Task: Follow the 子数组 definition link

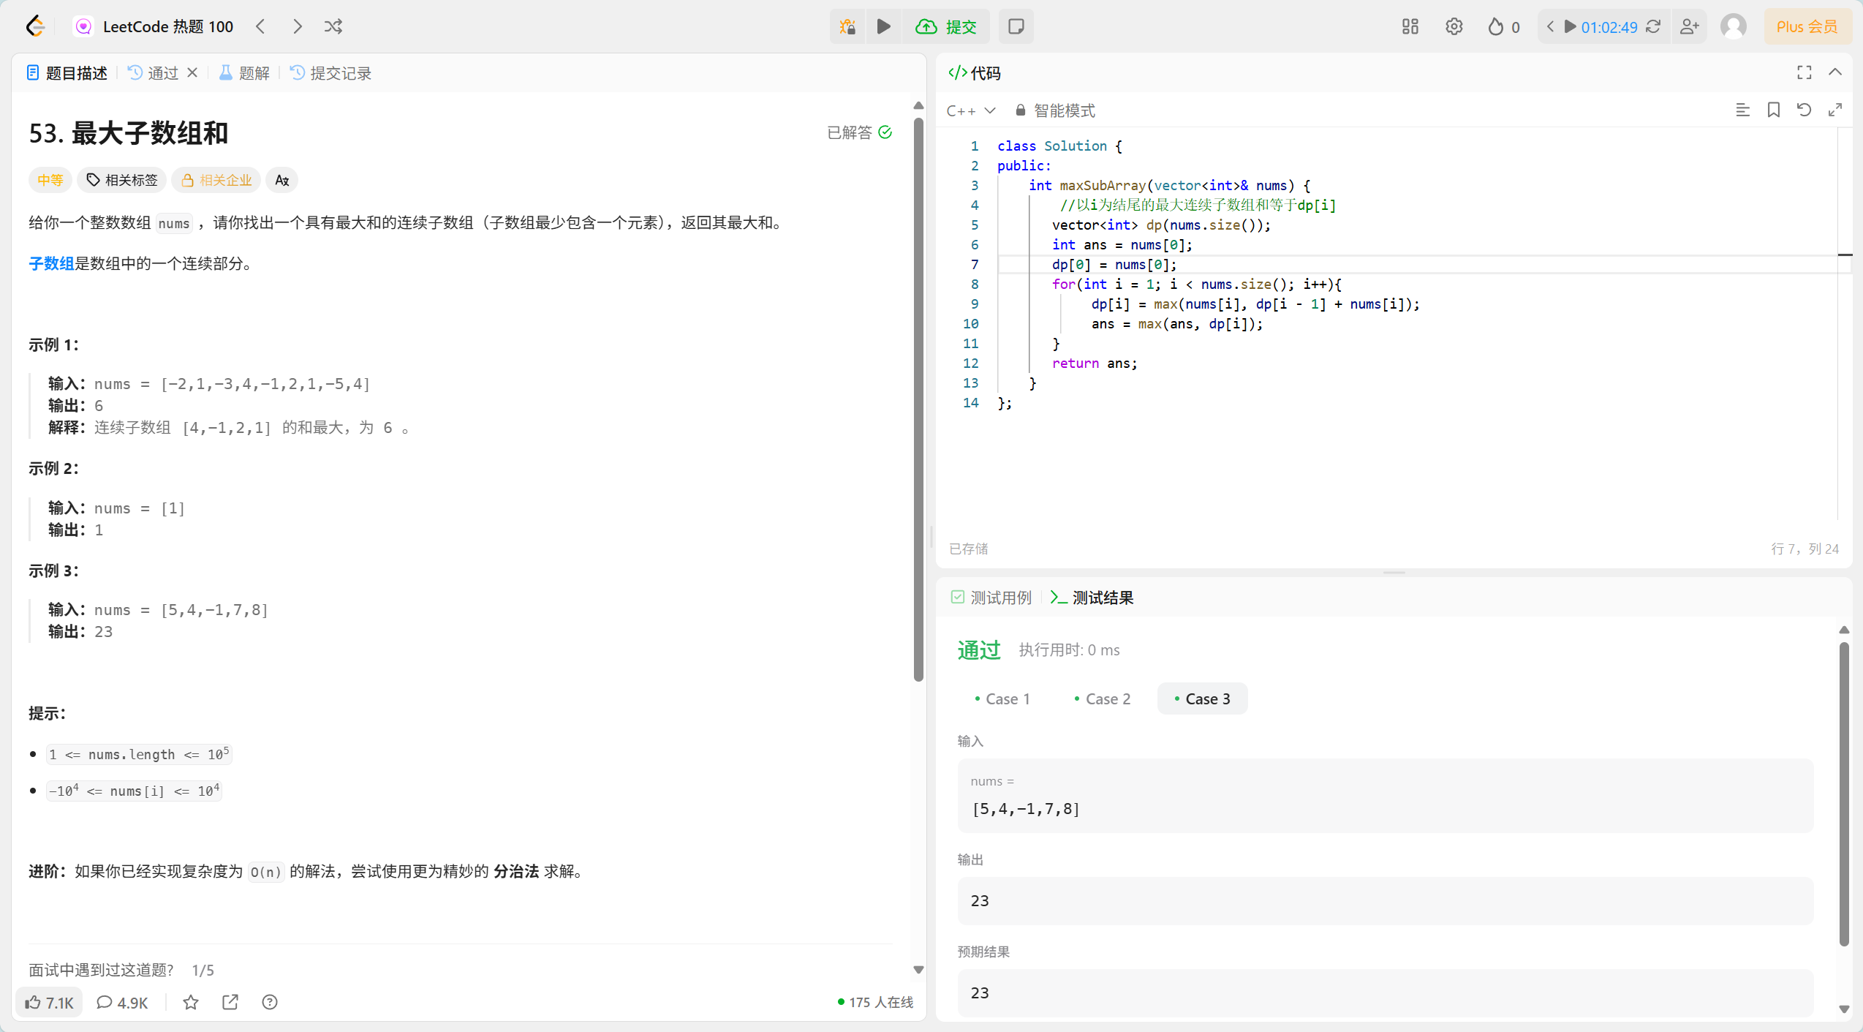Action: pyautogui.click(x=51, y=263)
